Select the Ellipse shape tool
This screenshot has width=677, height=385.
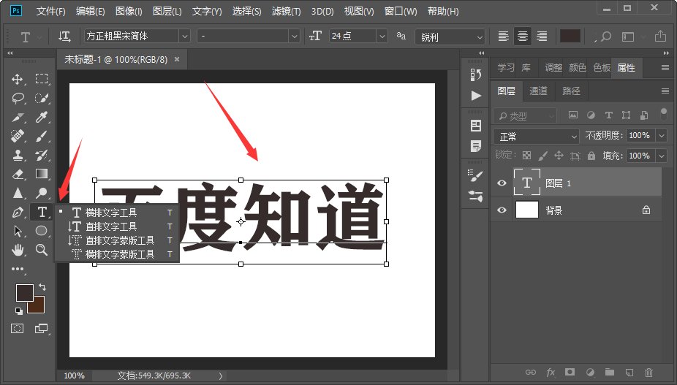tap(42, 230)
